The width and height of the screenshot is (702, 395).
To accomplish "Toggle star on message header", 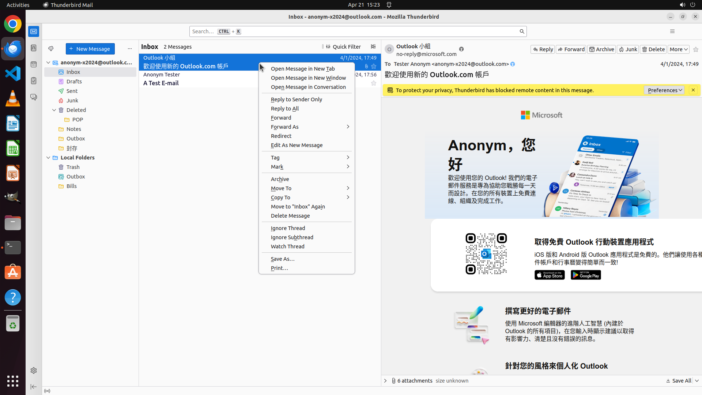I will click(695, 49).
